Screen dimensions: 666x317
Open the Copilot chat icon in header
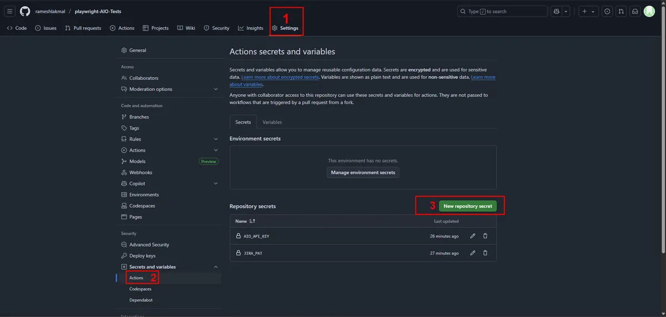(557, 11)
